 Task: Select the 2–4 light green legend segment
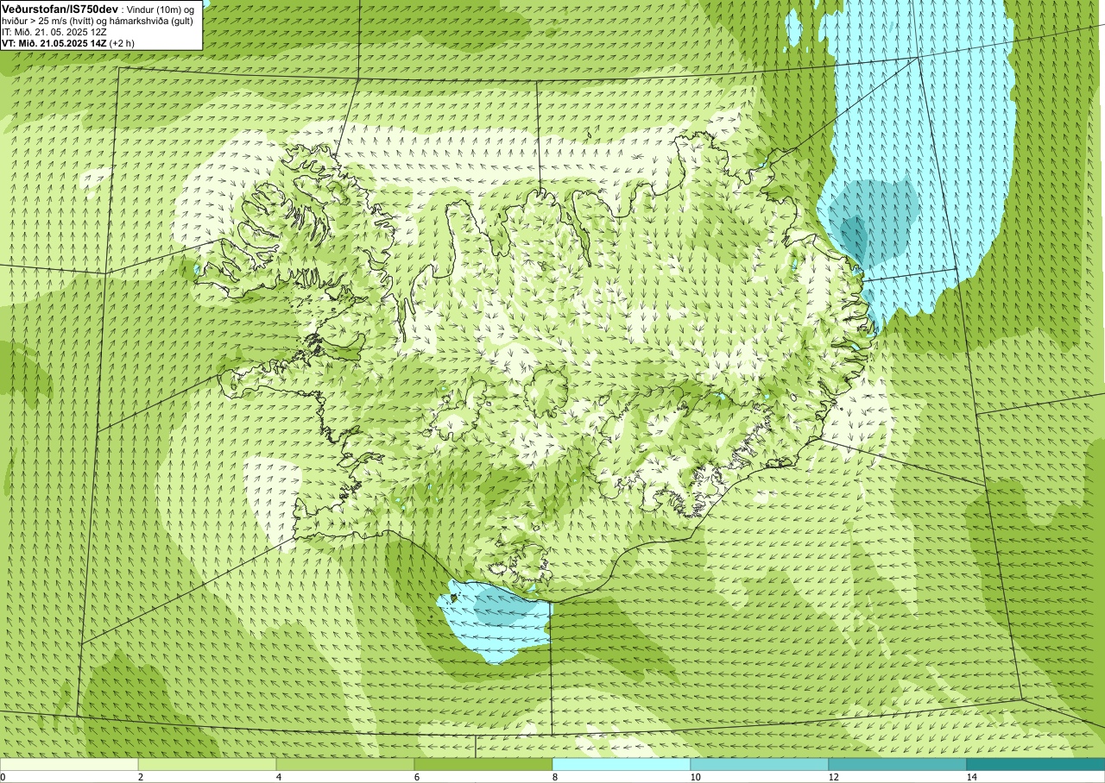pos(207,764)
